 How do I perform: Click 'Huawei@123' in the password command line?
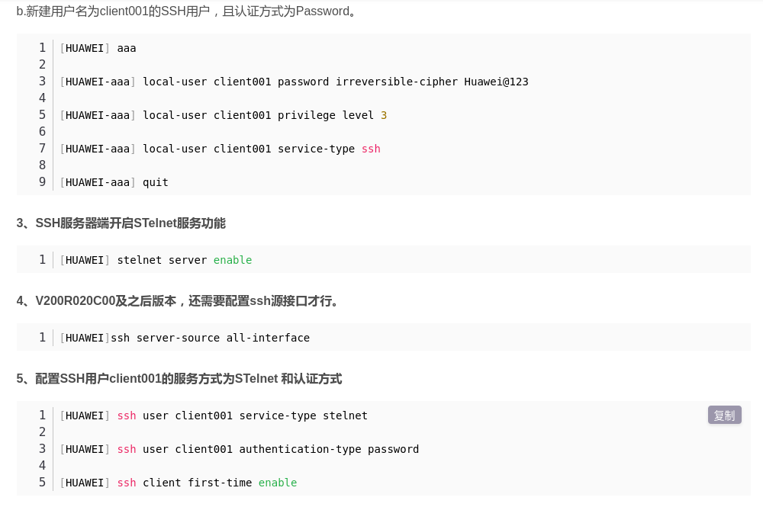pos(497,82)
